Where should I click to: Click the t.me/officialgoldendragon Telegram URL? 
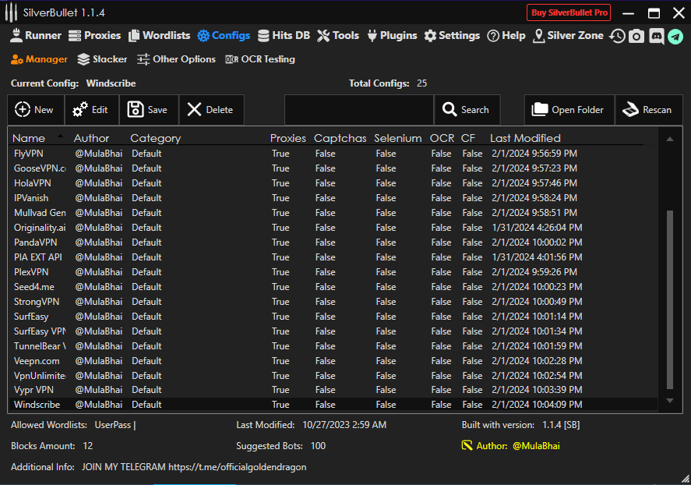[x=237, y=467]
